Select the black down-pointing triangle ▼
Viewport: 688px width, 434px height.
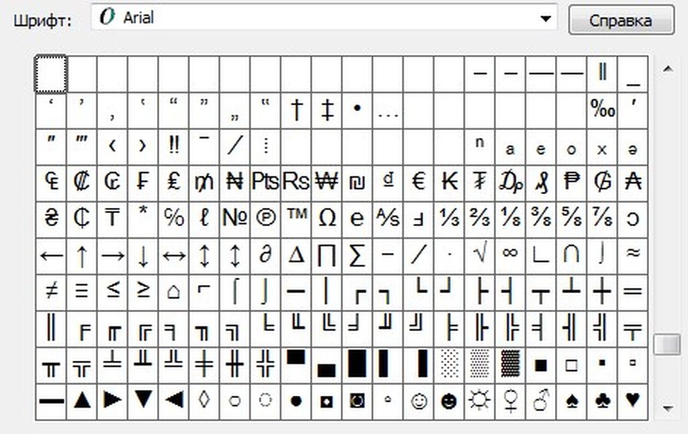pos(142,401)
